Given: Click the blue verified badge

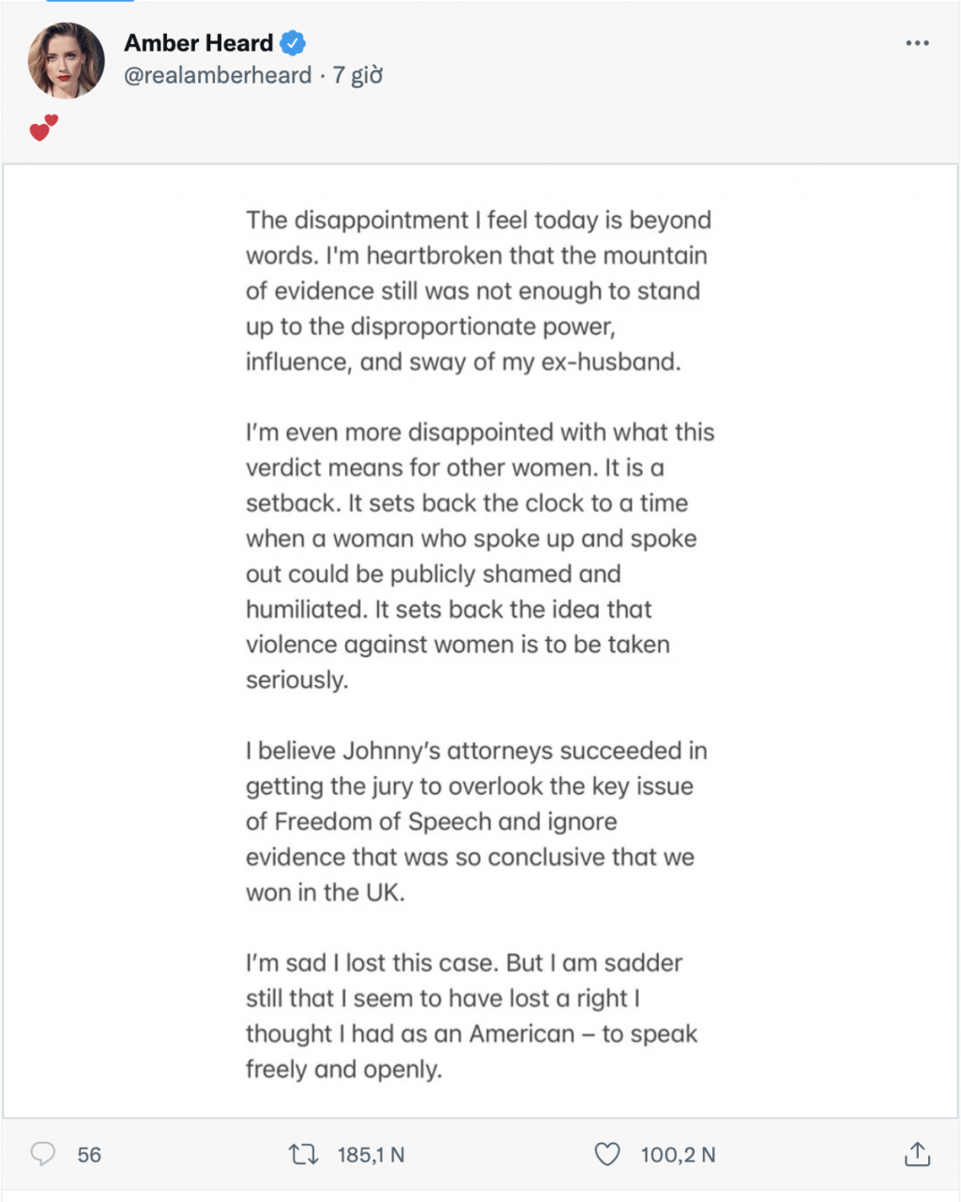Looking at the screenshot, I should 294,43.
